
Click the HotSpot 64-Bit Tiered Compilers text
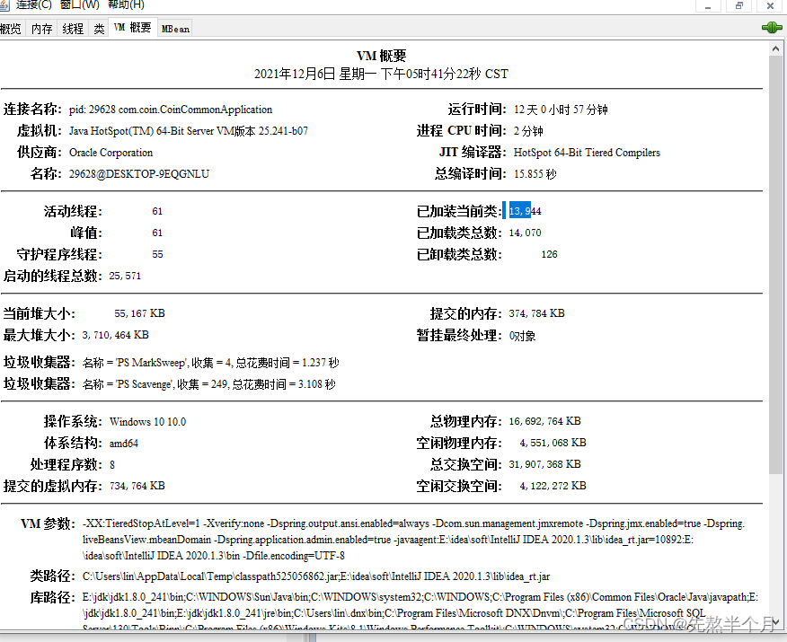[587, 153]
